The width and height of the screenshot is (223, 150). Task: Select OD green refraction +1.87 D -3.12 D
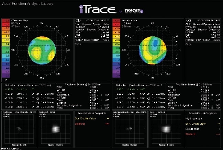tap(19, 90)
